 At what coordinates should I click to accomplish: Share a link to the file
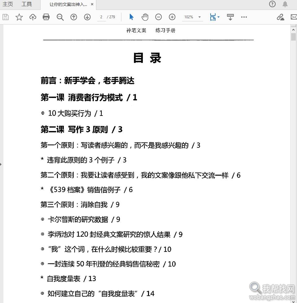click(280, 17)
